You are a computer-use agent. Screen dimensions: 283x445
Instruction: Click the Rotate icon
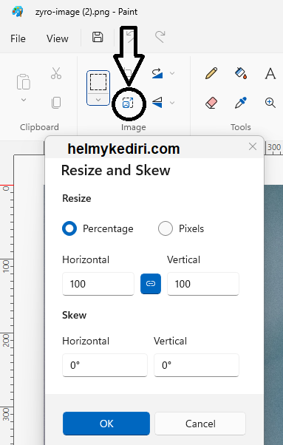point(157,73)
